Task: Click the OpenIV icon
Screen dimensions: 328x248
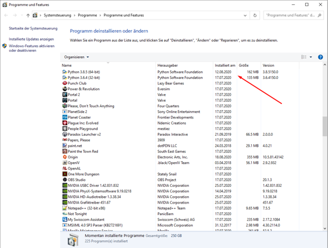Action: [x=64, y=162]
